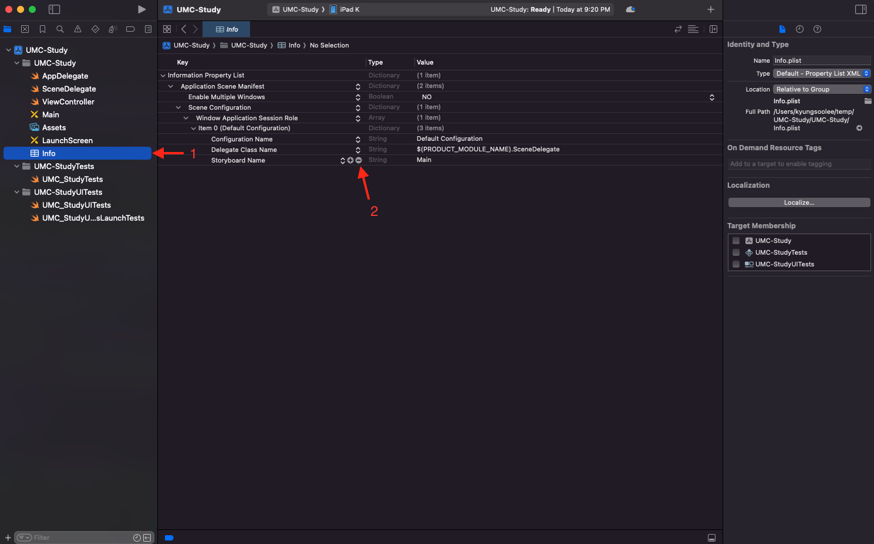The width and height of the screenshot is (874, 544).
Task: Go back in editor history
Action: click(184, 29)
